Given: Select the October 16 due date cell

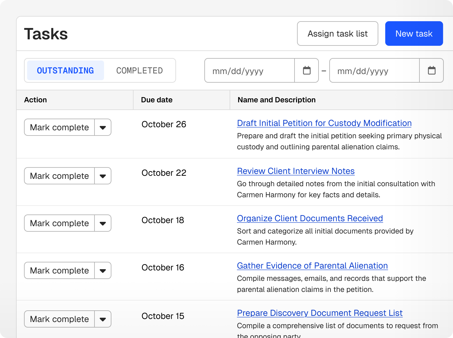Looking at the screenshot, I should [x=163, y=268].
